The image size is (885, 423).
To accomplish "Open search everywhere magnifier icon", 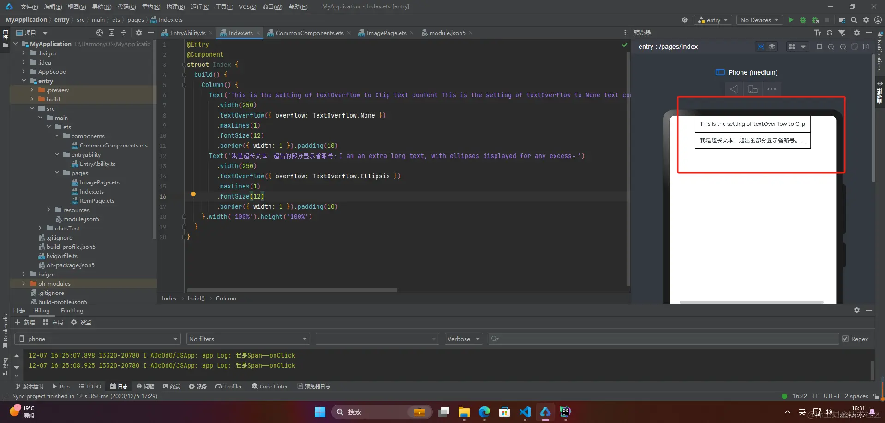I will [854, 20].
